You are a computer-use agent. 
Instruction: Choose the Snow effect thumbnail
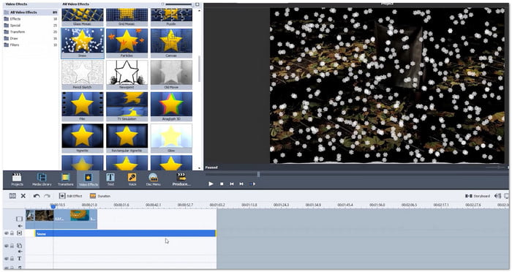click(82, 43)
